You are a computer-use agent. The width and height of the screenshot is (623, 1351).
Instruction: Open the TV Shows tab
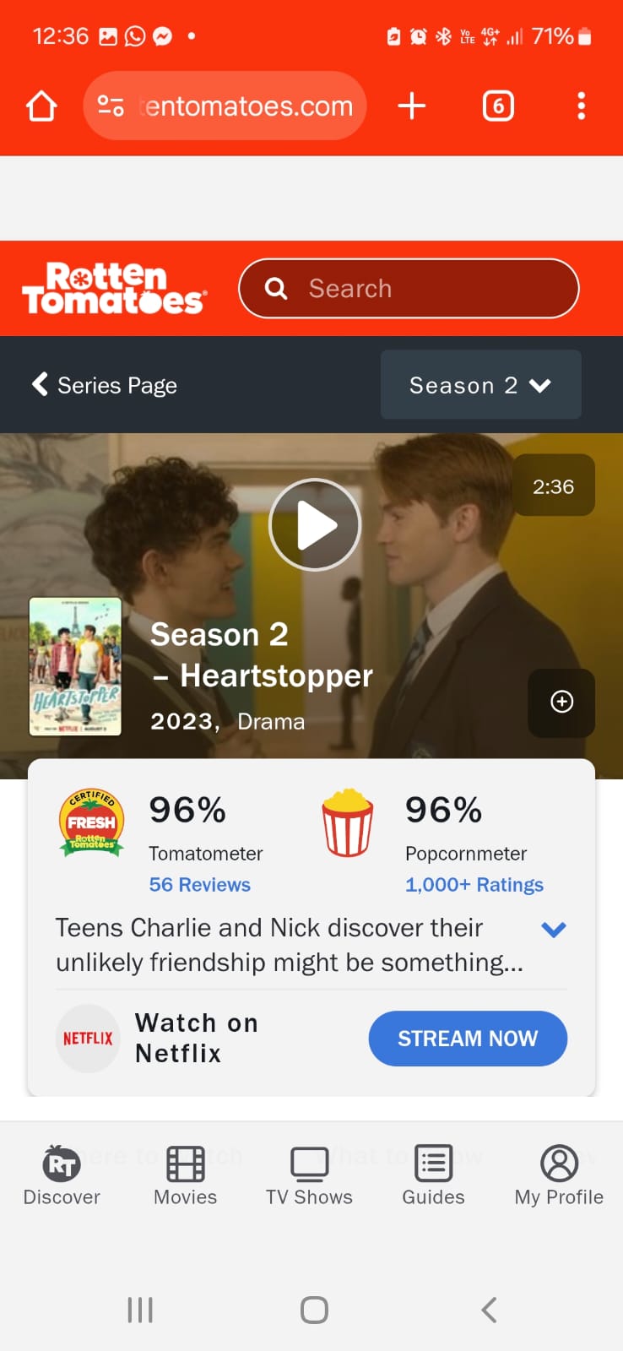[309, 1175]
